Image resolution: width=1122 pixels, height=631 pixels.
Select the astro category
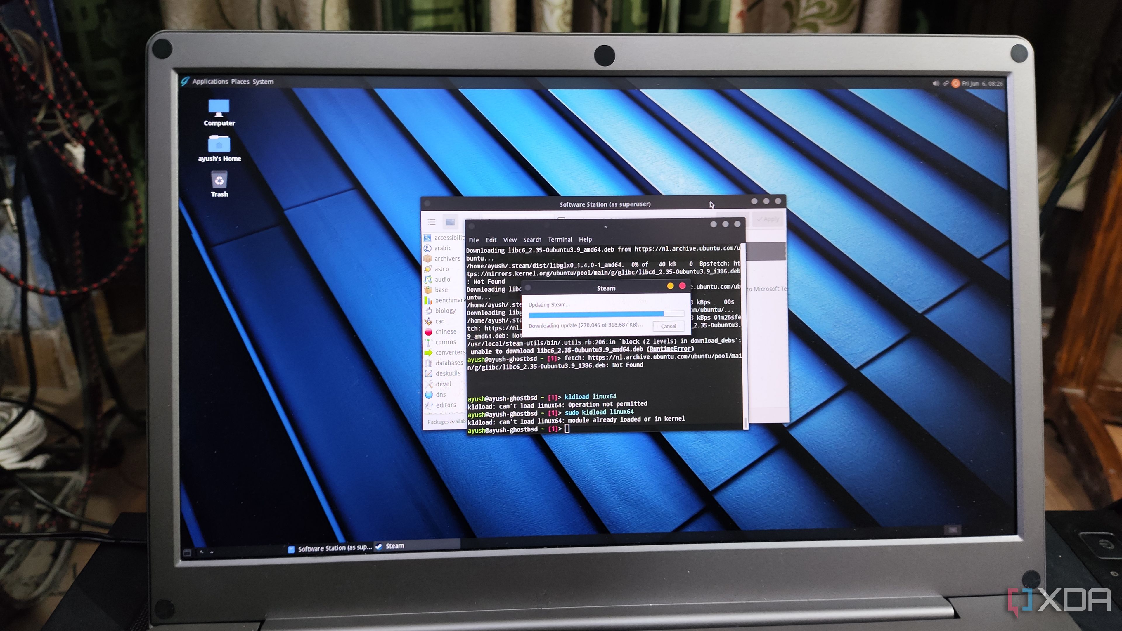pos(437,269)
